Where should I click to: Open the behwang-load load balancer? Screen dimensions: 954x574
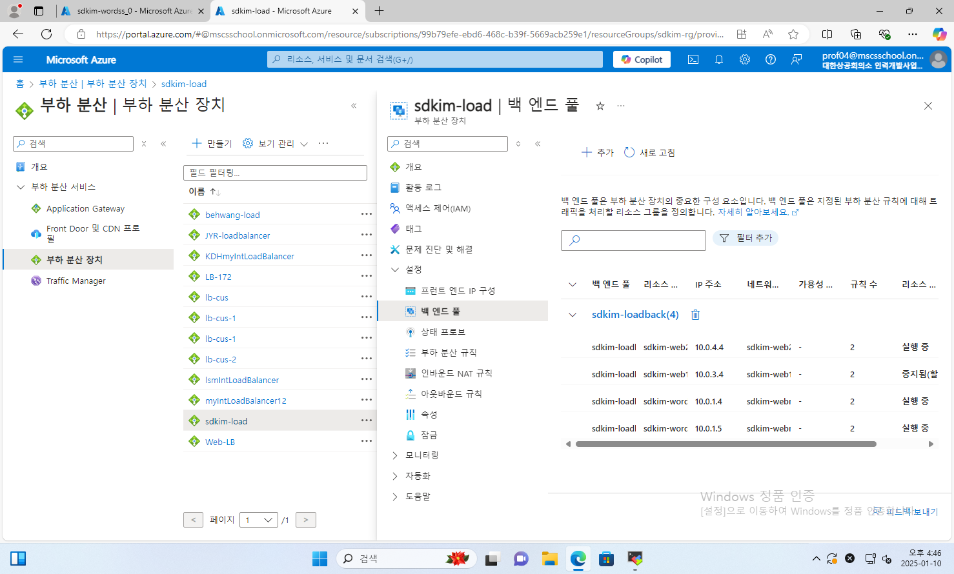pos(232,215)
